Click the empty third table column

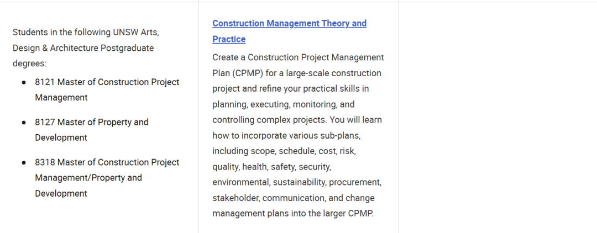pos(498,116)
